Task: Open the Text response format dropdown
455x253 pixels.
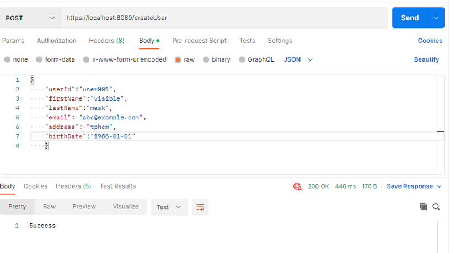Action: click(169, 207)
